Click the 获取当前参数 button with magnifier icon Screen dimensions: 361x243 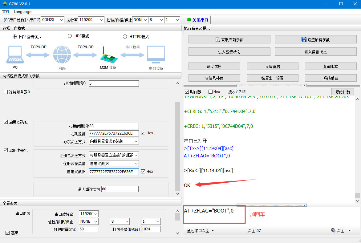(229, 39)
